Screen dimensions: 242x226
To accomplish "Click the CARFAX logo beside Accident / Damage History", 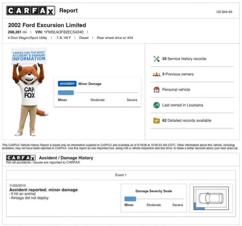I will [21, 158].
